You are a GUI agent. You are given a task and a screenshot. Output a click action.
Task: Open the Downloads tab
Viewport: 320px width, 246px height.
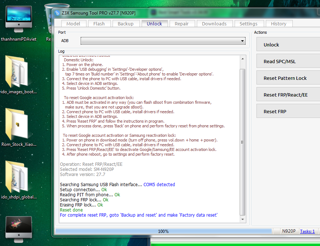point(215,24)
